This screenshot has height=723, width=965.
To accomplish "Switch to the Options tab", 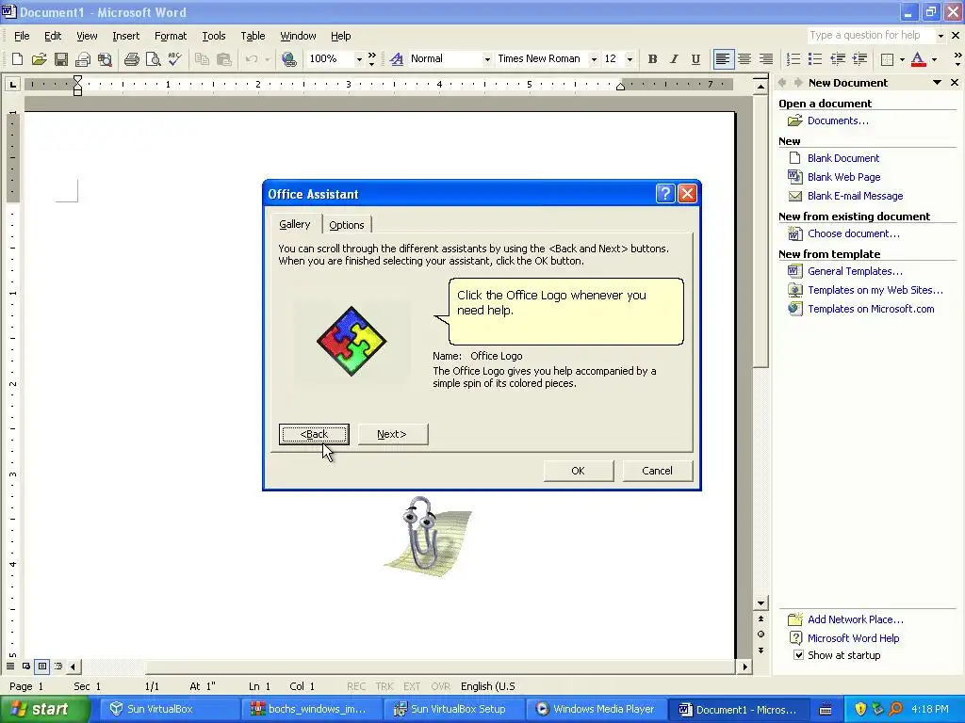I will 347,225.
